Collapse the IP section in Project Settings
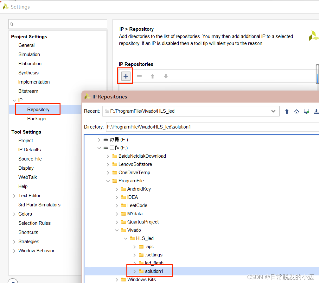 pyautogui.click(x=14, y=100)
